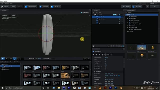Click the OK button
The height and width of the screenshot is (90, 160).
[154, 7]
